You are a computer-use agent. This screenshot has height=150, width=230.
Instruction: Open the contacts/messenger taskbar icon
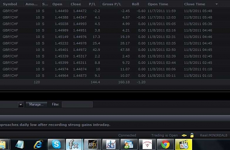[129, 144]
